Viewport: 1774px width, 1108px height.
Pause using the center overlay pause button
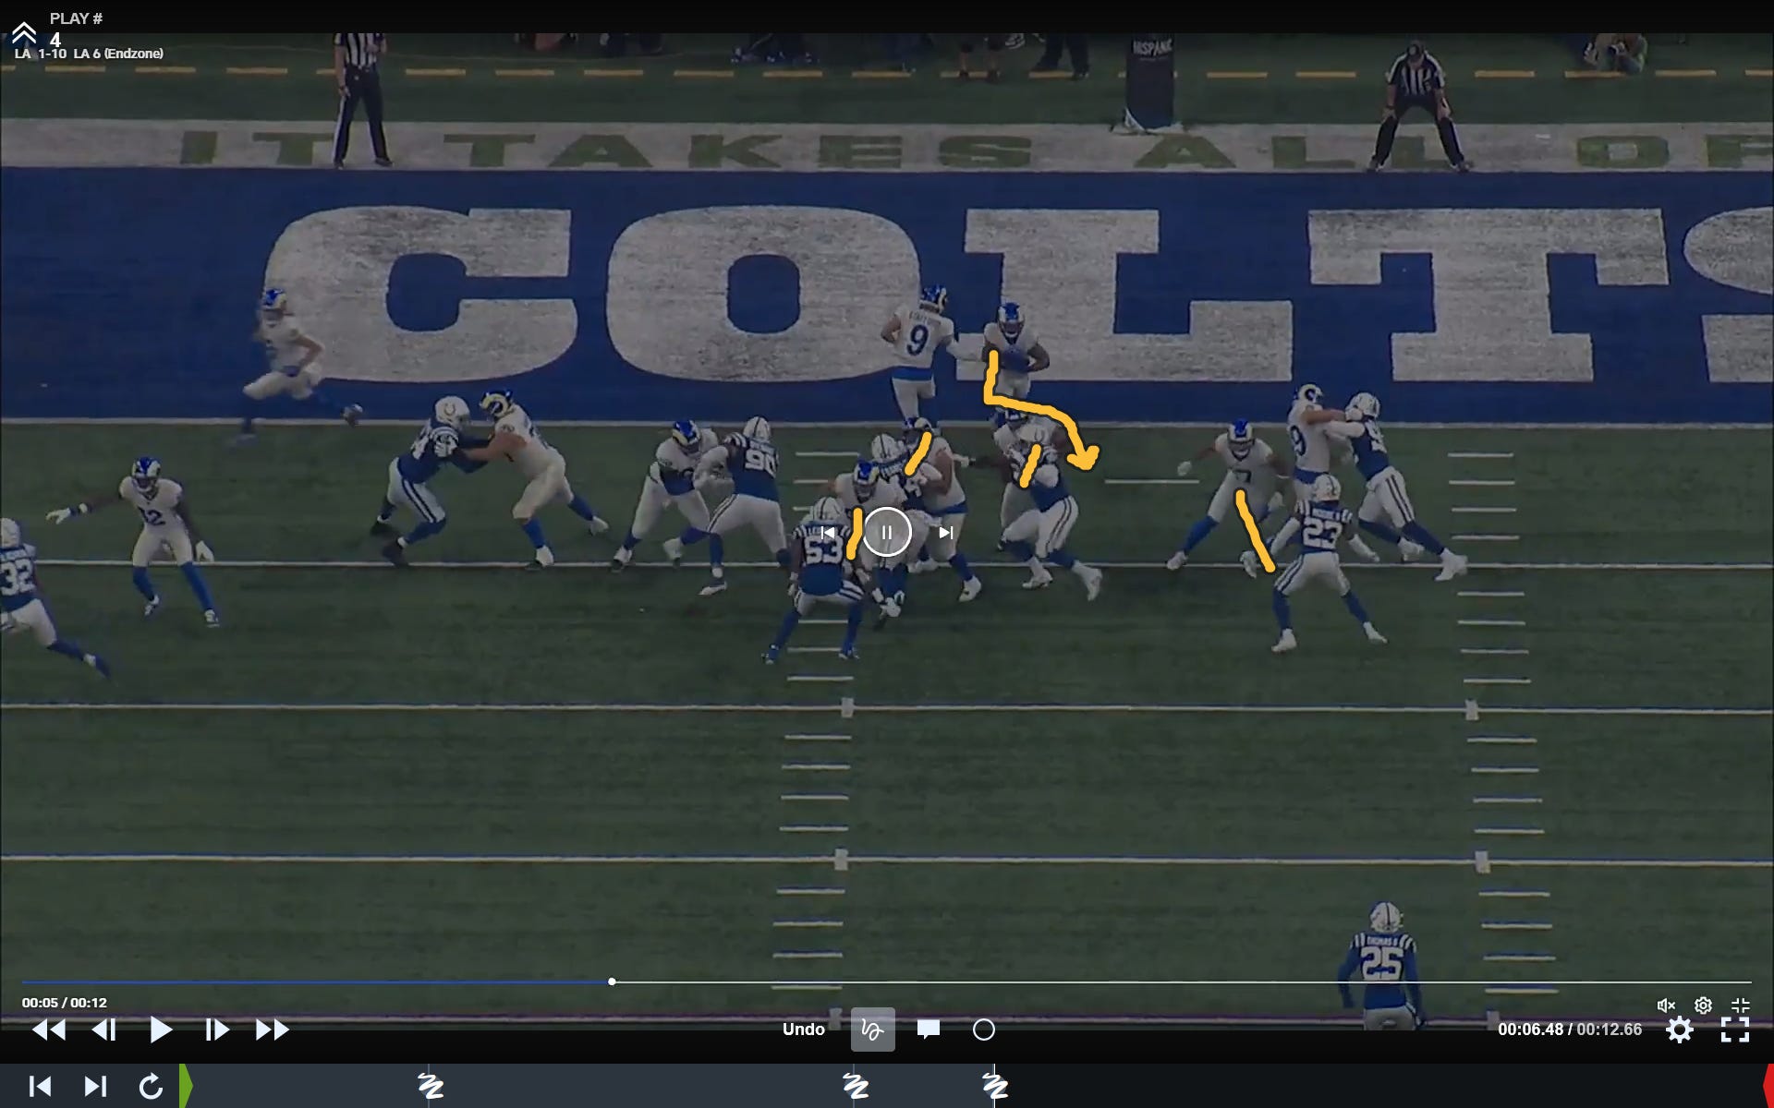click(x=886, y=532)
